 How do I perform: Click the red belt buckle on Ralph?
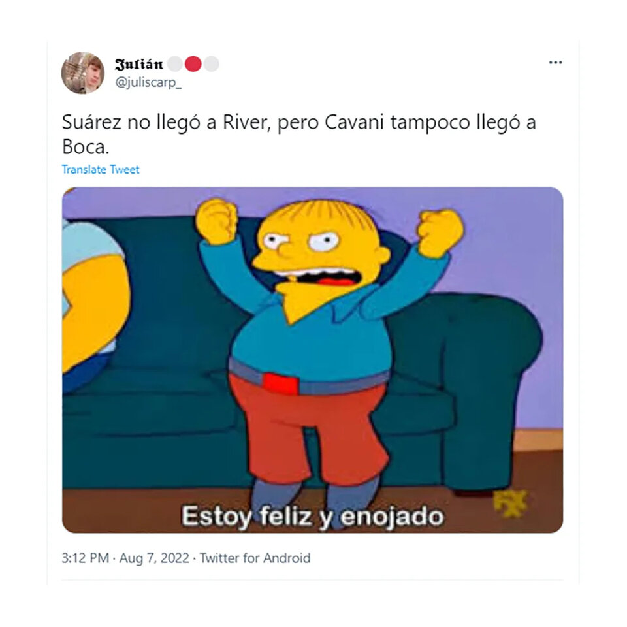tap(281, 383)
